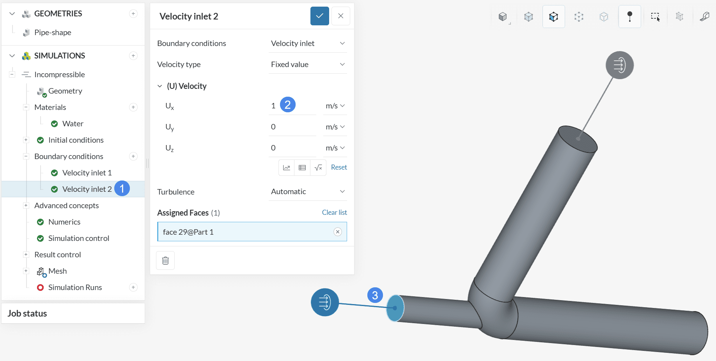This screenshot has height=361, width=716.
Task: Open the tape measure tool
Action: 704,17
